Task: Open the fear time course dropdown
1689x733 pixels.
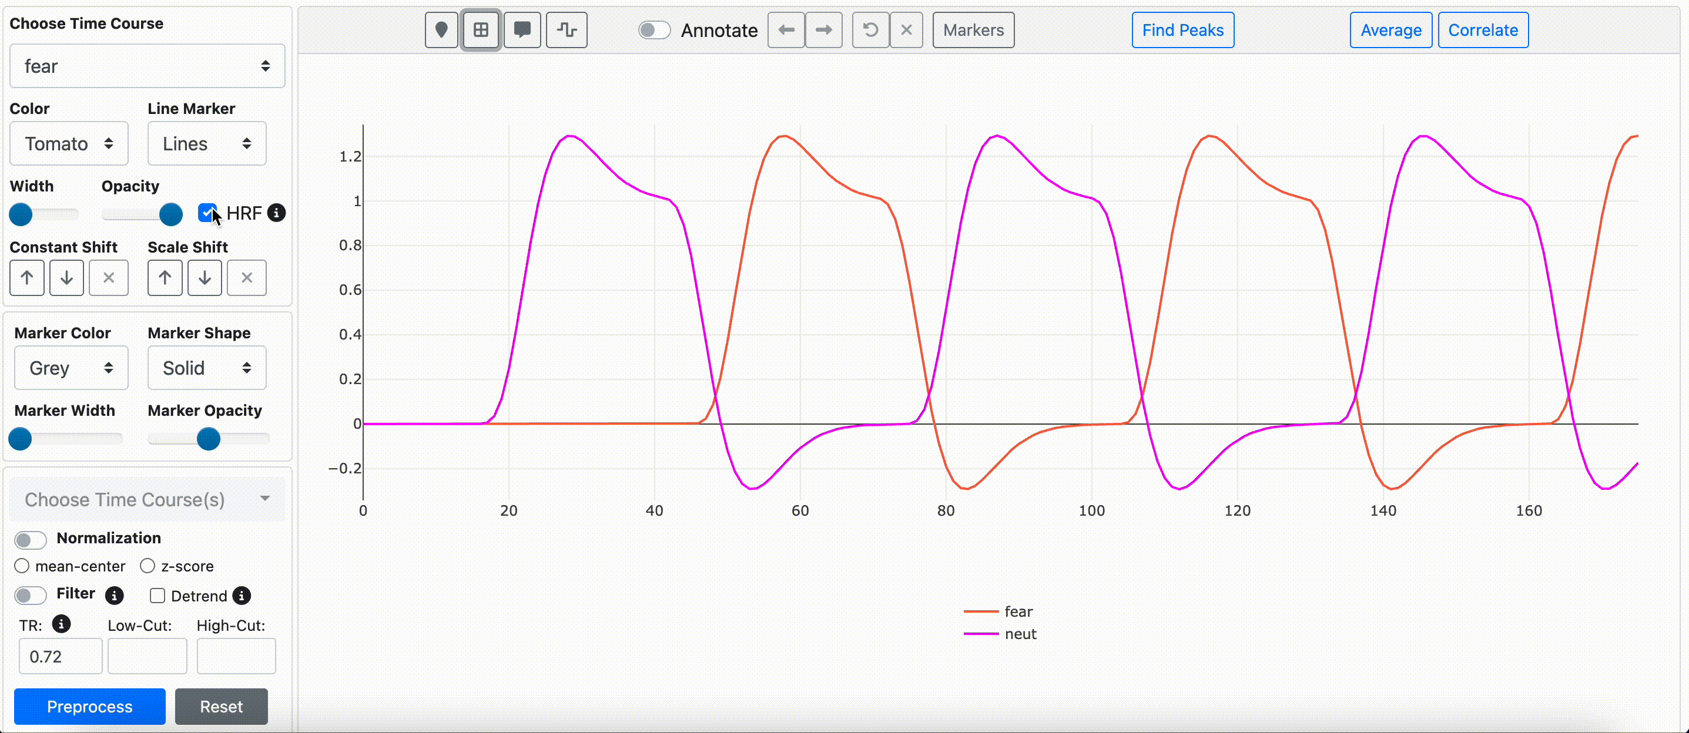Action: (x=147, y=66)
